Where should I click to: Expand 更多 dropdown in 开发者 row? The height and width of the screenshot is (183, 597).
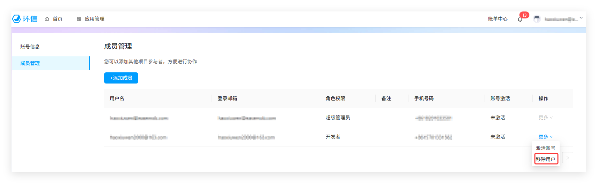[x=545, y=137]
